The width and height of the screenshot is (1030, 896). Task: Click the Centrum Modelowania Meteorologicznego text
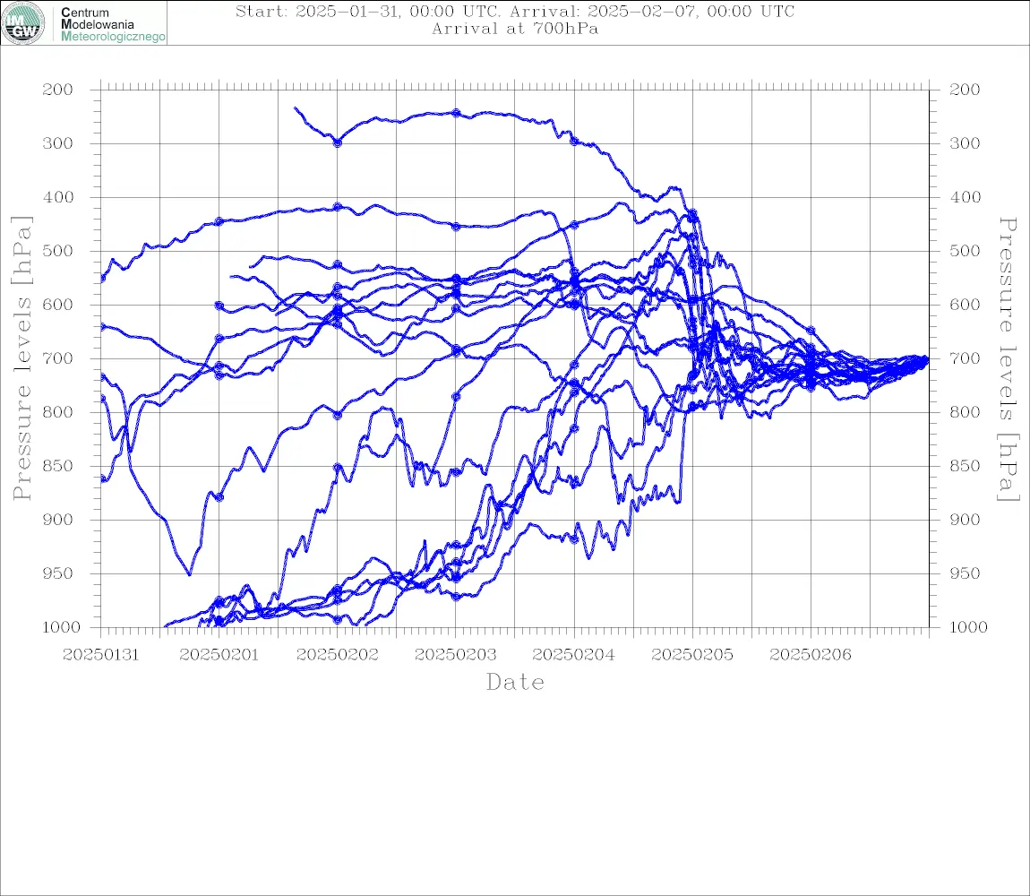click(x=112, y=24)
